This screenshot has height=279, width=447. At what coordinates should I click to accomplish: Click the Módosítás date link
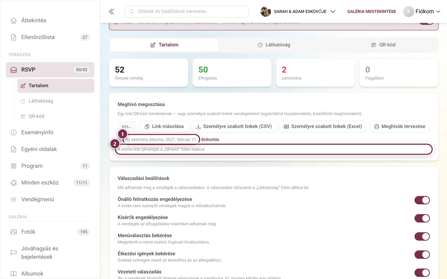pyautogui.click(x=210, y=139)
